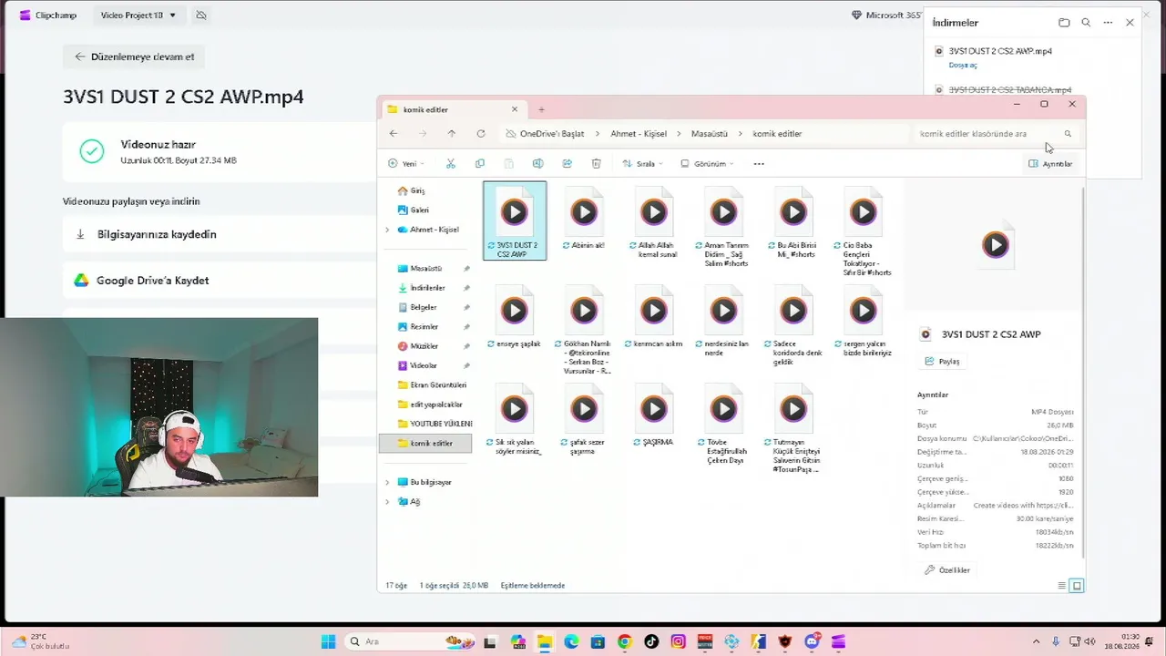Click the Delete trash icon in Explorer toolbar

(x=596, y=164)
